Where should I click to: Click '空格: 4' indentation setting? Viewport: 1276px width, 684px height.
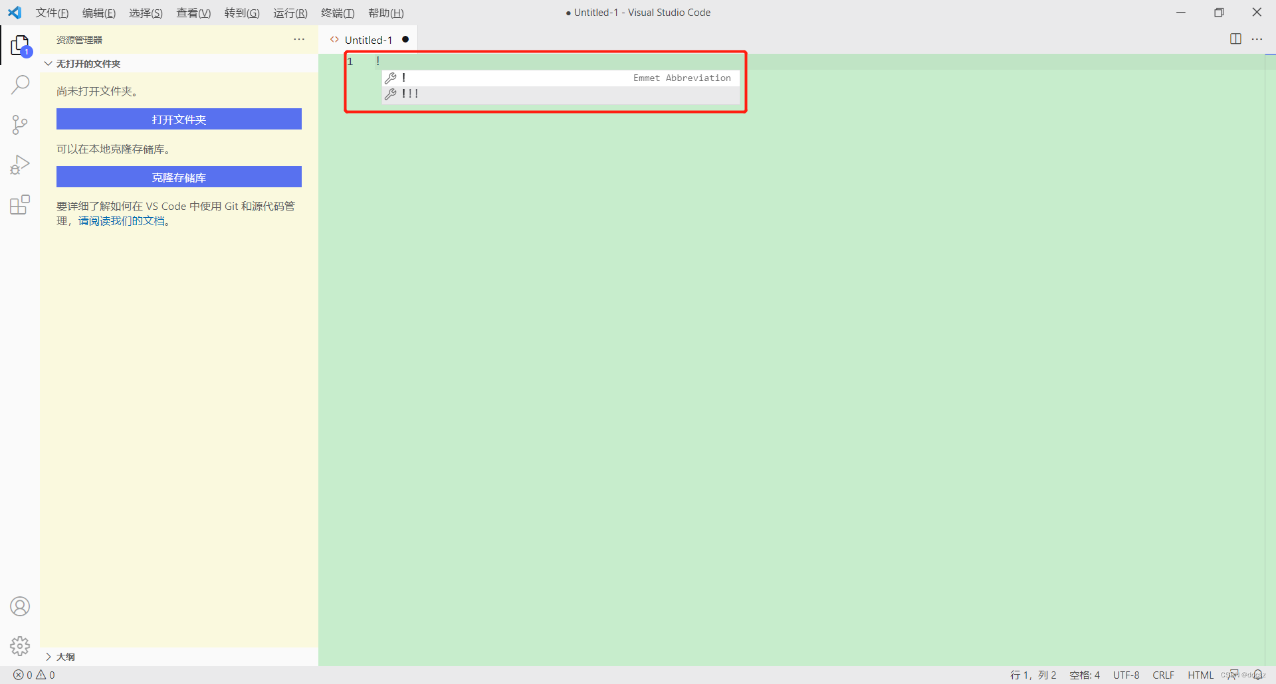pos(1085,675)
